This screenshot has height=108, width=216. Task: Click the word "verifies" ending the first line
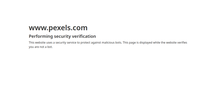click(x=182, y=43)
